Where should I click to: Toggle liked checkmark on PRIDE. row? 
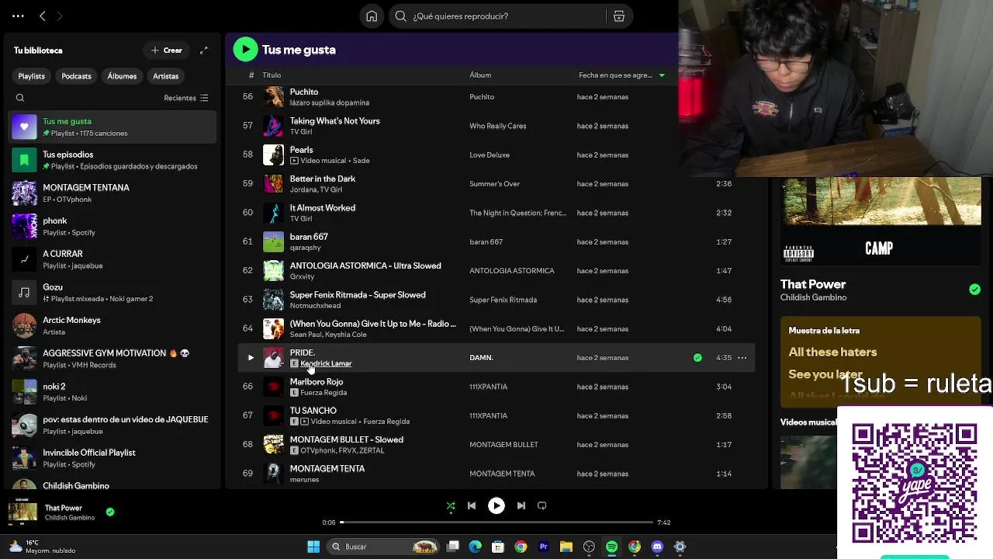pyautogui.click(x=697, y=358)
